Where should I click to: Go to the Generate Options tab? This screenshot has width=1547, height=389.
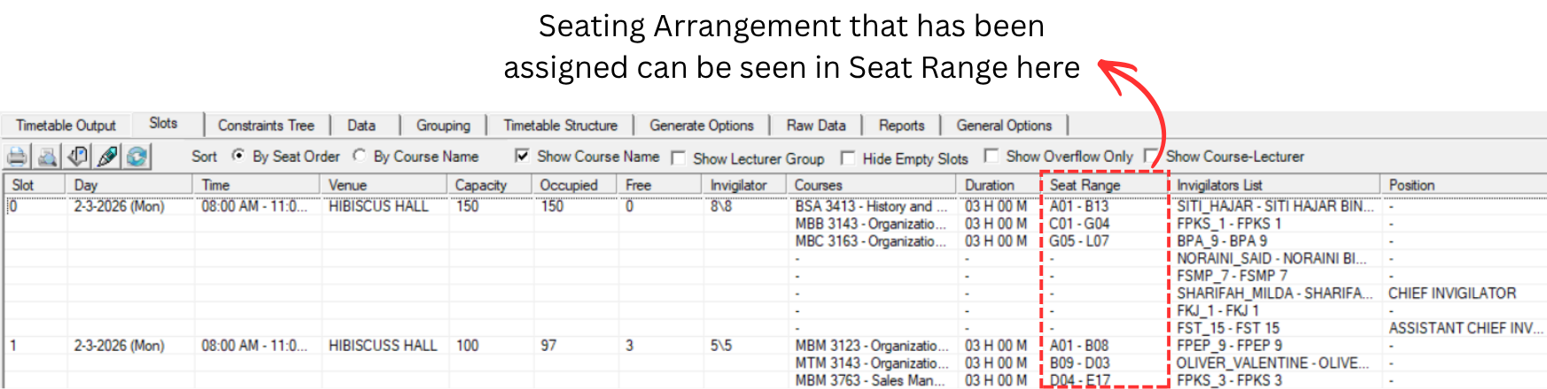click(x=702, y=126)
